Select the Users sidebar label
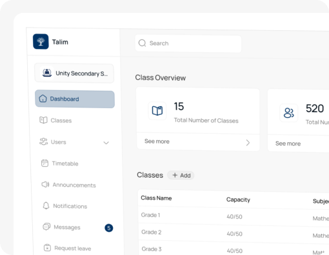This screenshot has height=255, width=329. (58, 142)
